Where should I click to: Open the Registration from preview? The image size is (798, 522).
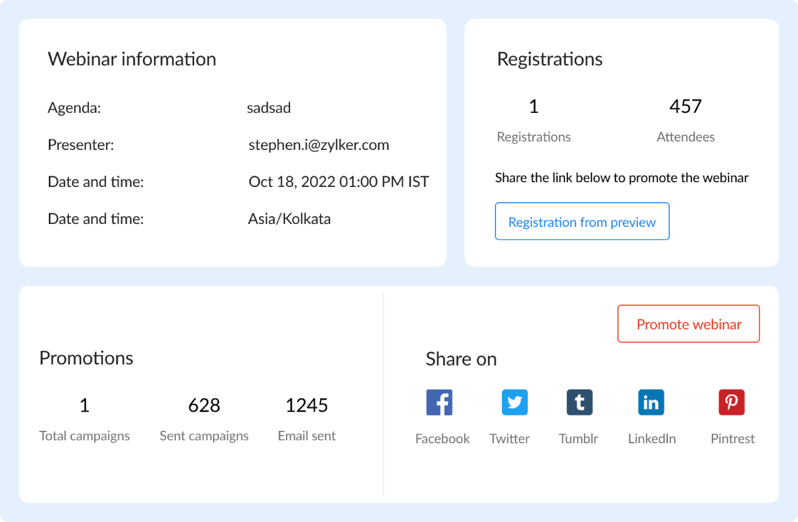(582, 222)
